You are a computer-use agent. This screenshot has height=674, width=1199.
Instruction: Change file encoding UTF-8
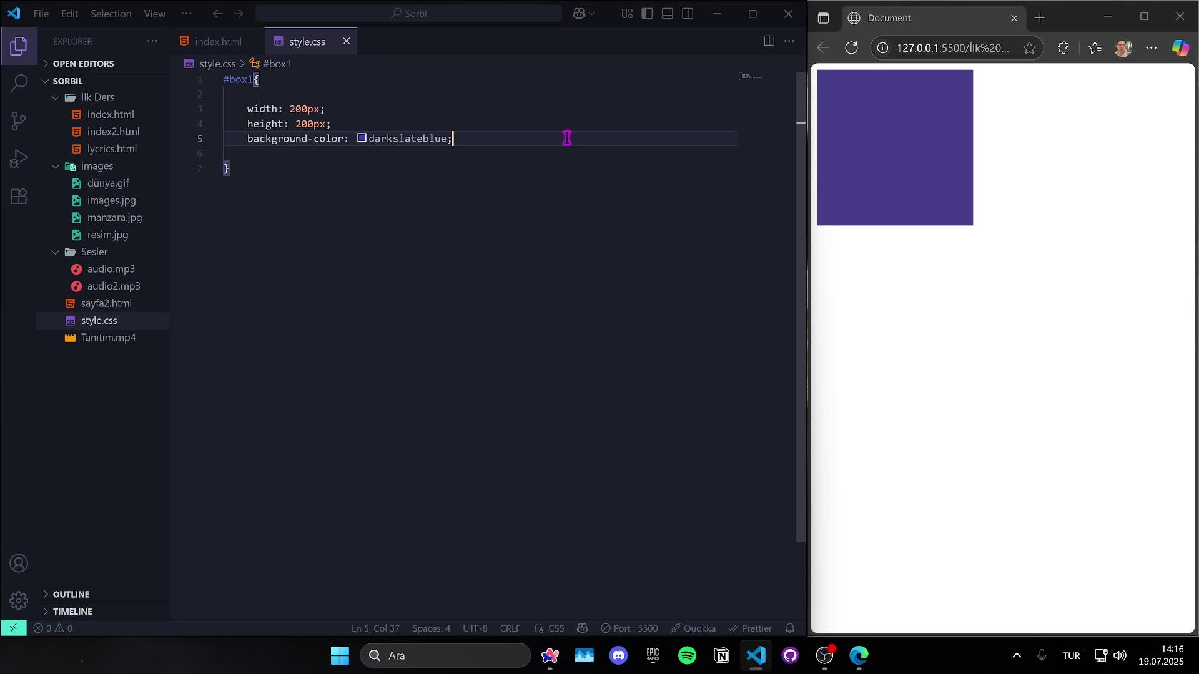click(475, 628)
